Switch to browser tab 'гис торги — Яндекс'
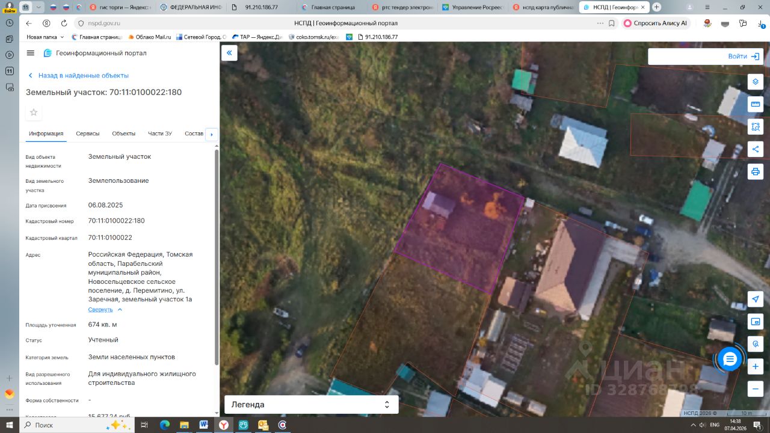The image size is (770, 433). pos(119,7)
